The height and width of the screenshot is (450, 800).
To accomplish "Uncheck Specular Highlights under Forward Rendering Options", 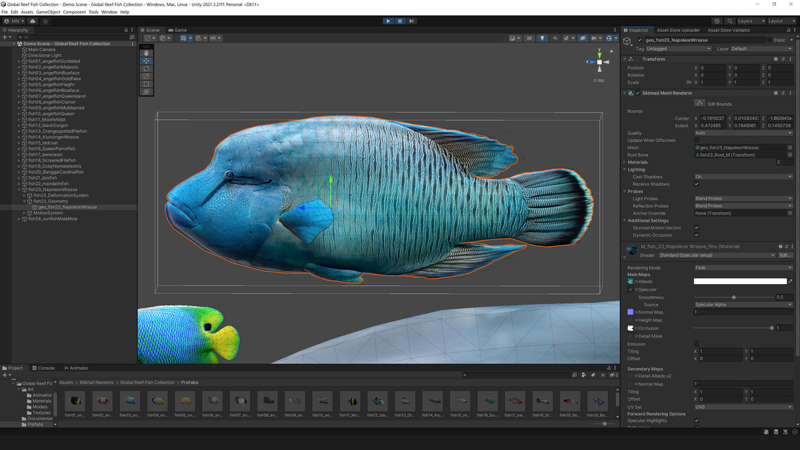I will pyautogui.click(x=697, y=421).
